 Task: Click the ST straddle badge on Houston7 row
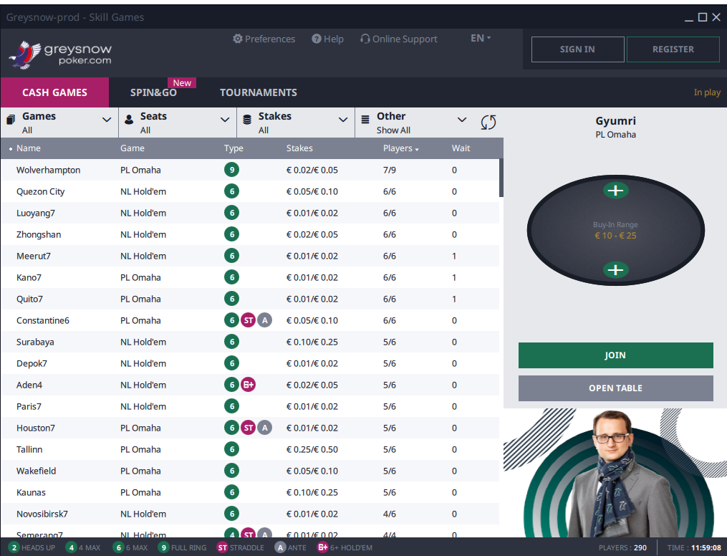coord(249,428)
